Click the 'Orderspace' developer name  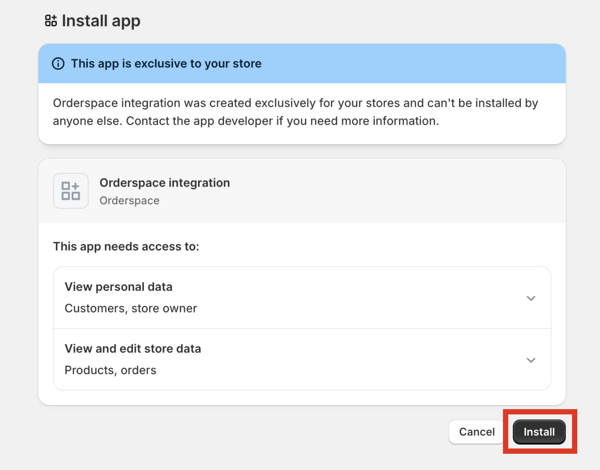click(x=129, y=201)
